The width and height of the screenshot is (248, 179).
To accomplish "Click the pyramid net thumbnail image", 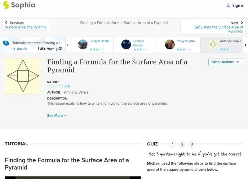I will coord(23,76).
